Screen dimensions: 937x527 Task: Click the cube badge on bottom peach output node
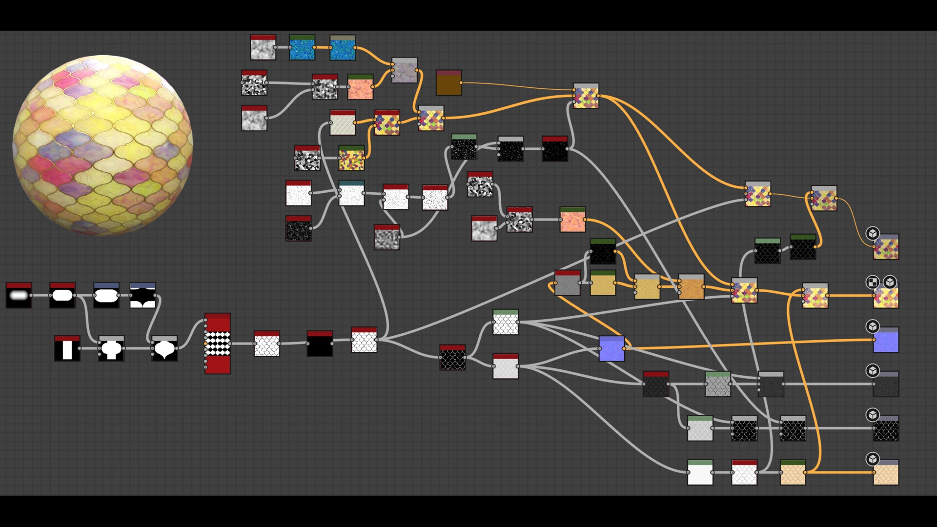[873, 459]
